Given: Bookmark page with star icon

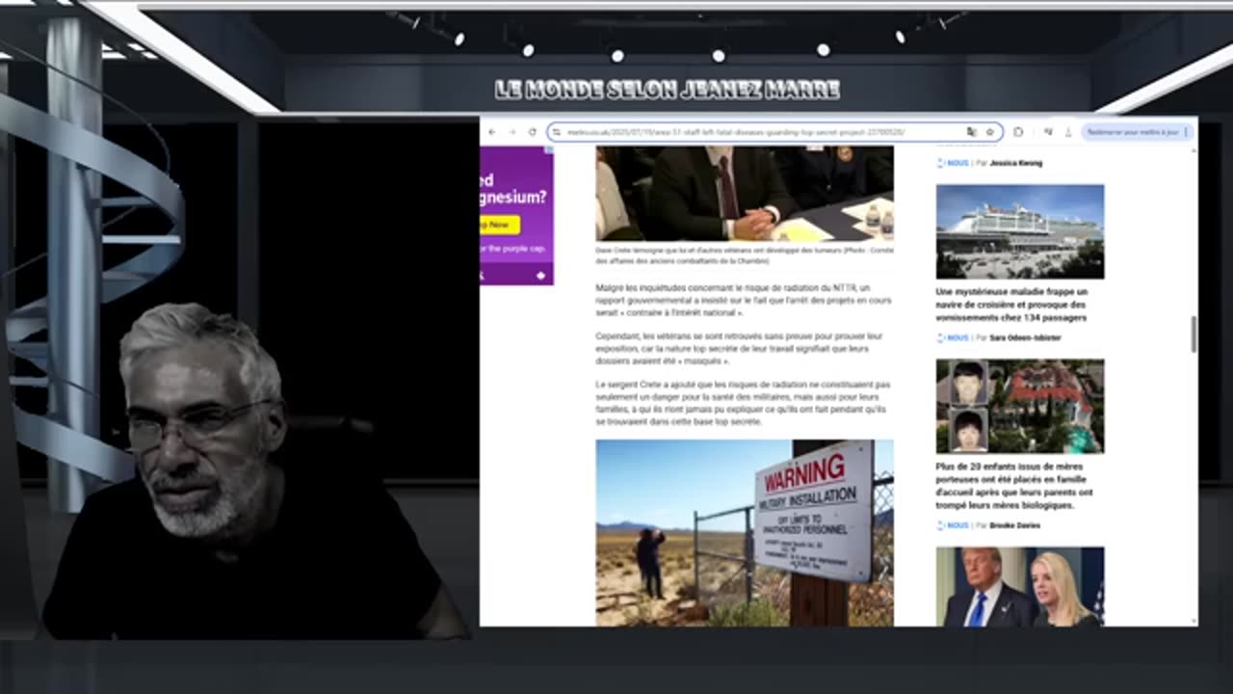Looking at the screenshot, I should coord(989,132).
